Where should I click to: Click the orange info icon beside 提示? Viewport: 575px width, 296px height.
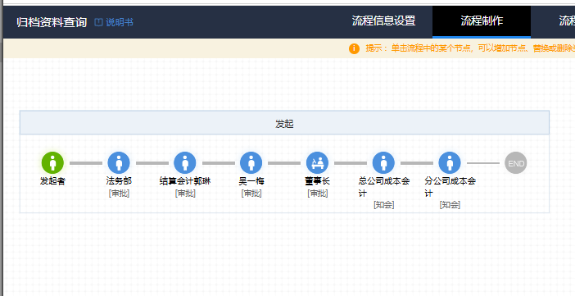click(354, 48)
